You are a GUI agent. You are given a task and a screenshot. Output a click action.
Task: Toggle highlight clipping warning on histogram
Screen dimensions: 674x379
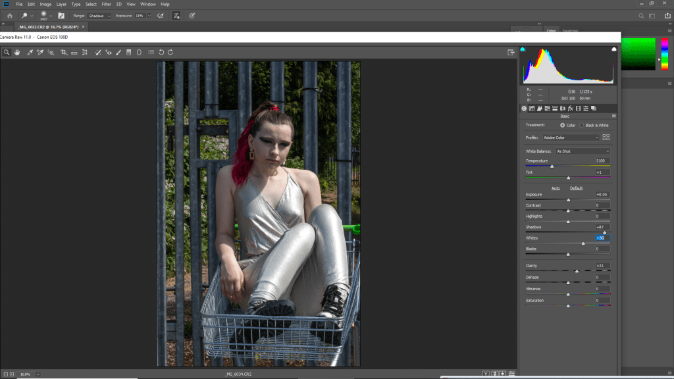click(x=613, y=49)
